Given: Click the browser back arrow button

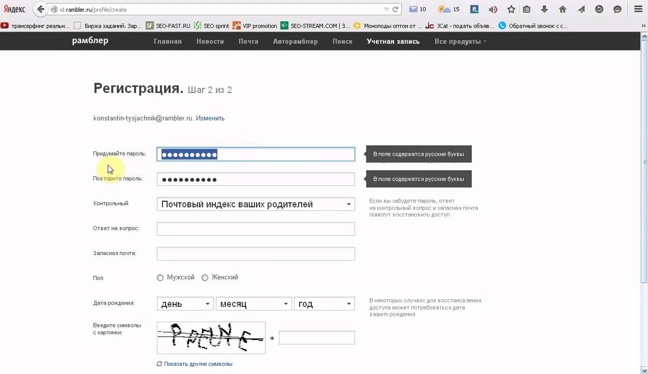Looking at the screenshot, I should tap(40, 9).
